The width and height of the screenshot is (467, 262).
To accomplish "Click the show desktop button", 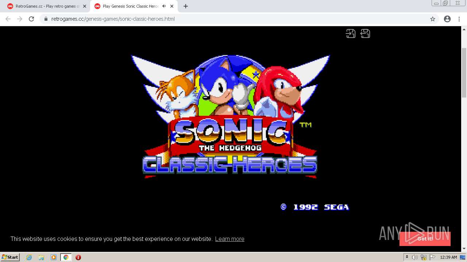I will coord(463,257).
